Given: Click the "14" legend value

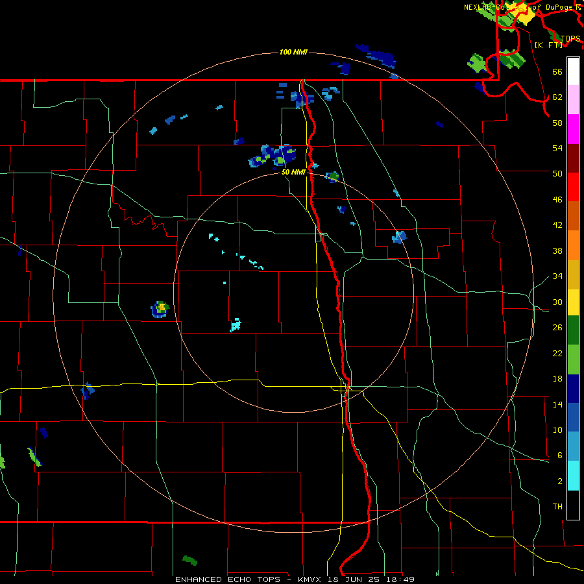Looking at the screenshot, I should point(557,404).
